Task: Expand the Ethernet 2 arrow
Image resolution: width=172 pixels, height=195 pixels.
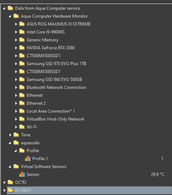Action: point(16,103)
